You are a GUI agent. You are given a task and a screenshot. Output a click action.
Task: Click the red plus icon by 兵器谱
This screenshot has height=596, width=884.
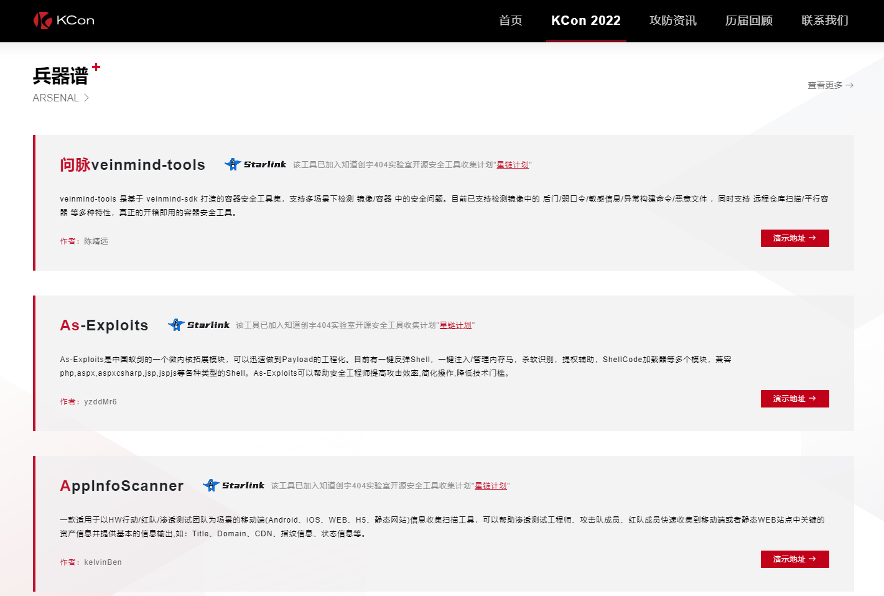[x=96, y=67]
